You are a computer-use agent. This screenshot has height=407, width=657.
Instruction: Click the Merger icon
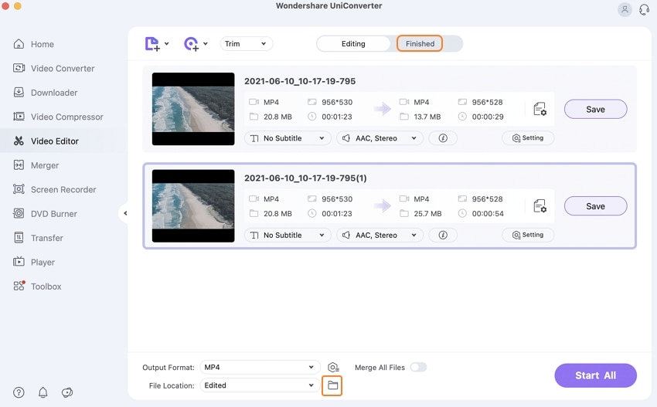tap(19, 165)
